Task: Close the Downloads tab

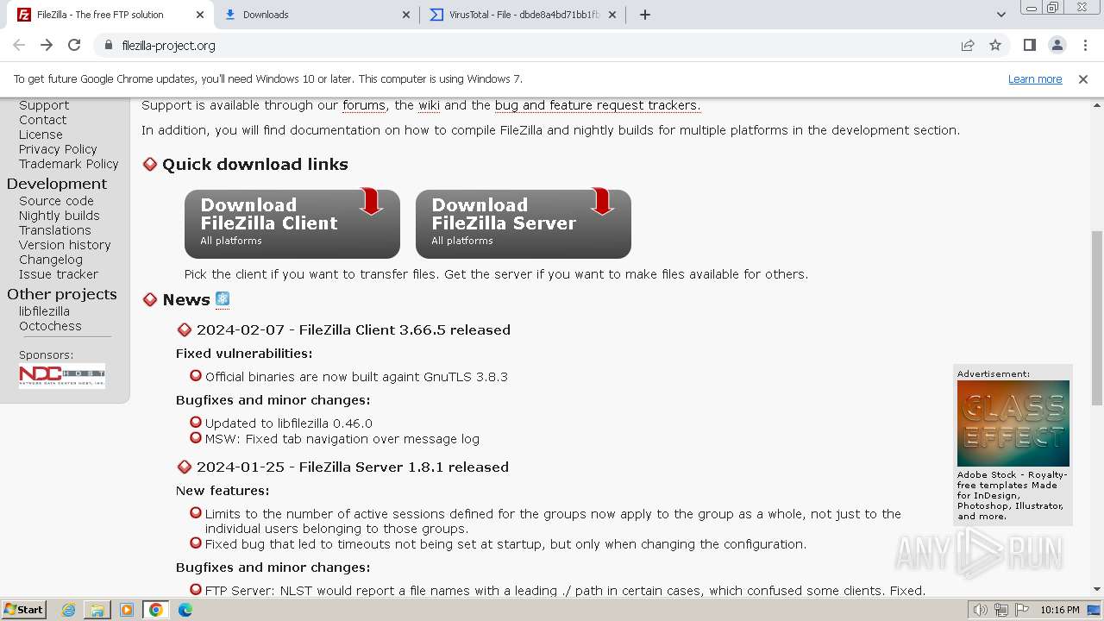Action: pos(407,15)
